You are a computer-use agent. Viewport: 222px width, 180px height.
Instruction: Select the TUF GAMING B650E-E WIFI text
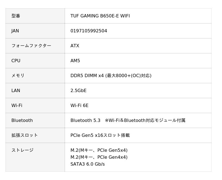(x=100, y=16)
